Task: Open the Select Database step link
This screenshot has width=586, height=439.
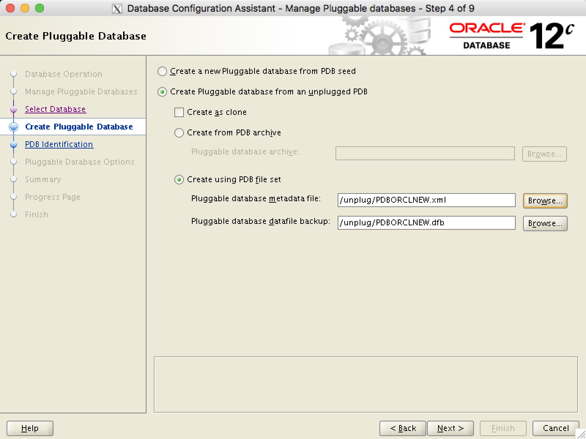Action: point(55,109)
